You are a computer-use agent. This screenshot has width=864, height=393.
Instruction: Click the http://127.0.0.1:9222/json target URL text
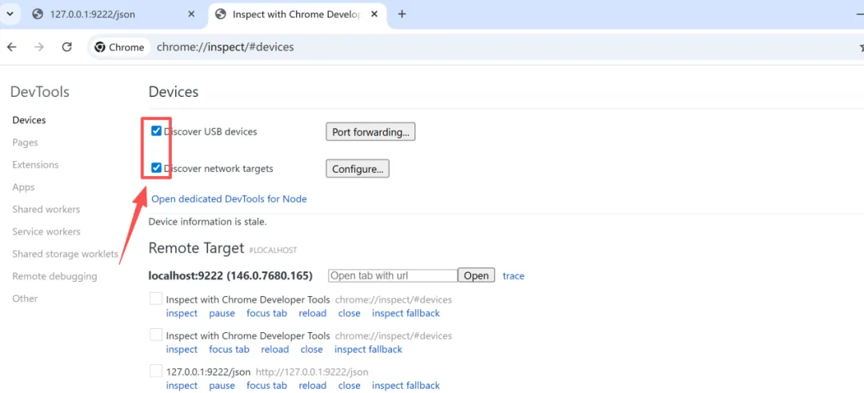tap(311, 372)
